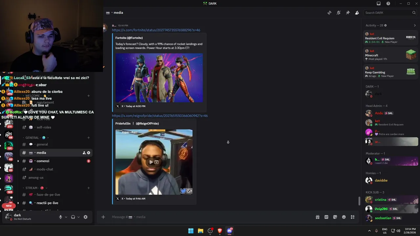Image resolution: width=420 pixels, height=236 pixels.
Task: Open Resident Evil Requiem activity card
Action: point(390,38)
